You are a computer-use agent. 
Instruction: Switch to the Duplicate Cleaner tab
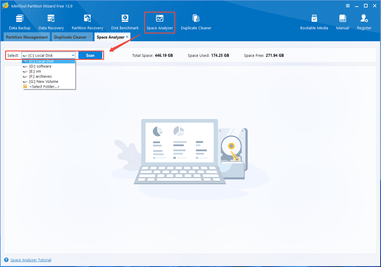pyautogui.click(x=70, y=37)
